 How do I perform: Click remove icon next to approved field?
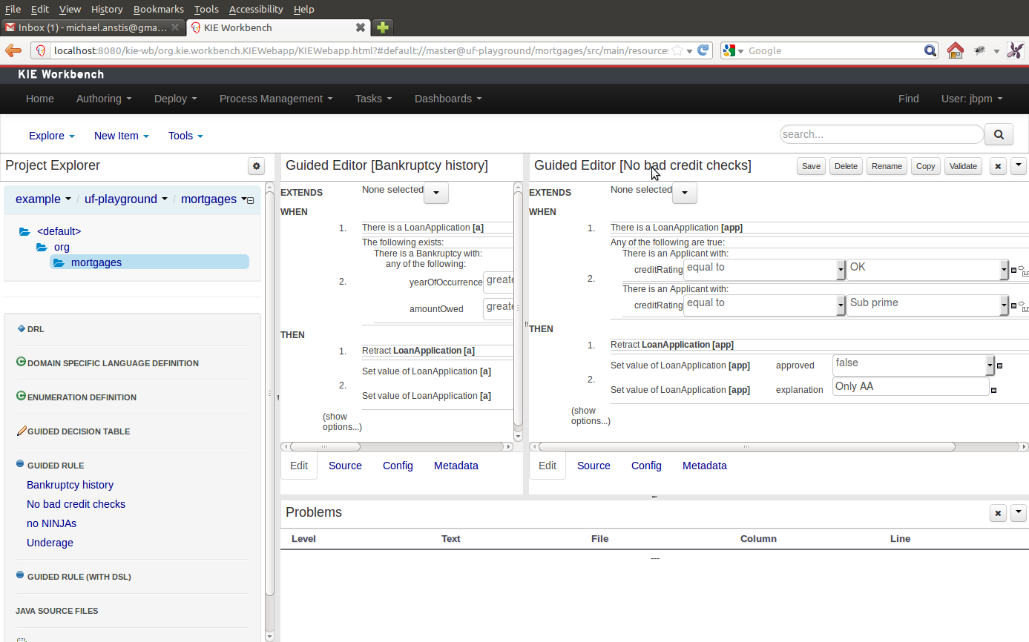(999, 365)
